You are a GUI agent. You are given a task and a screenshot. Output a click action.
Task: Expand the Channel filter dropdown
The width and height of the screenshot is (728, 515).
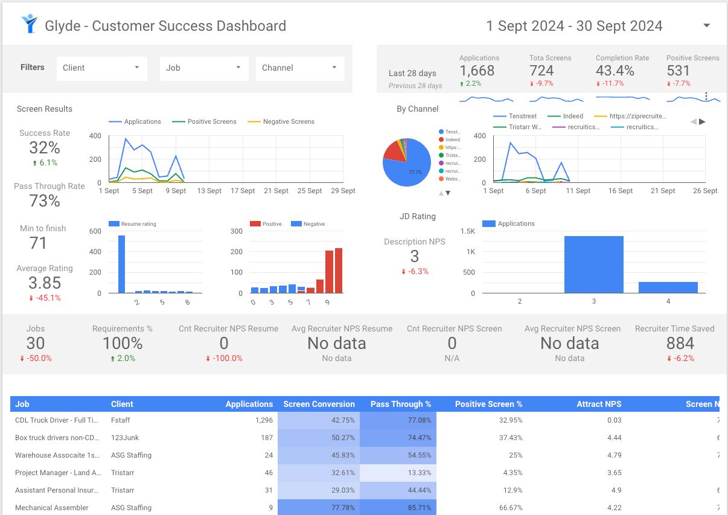tap(299, 68)
